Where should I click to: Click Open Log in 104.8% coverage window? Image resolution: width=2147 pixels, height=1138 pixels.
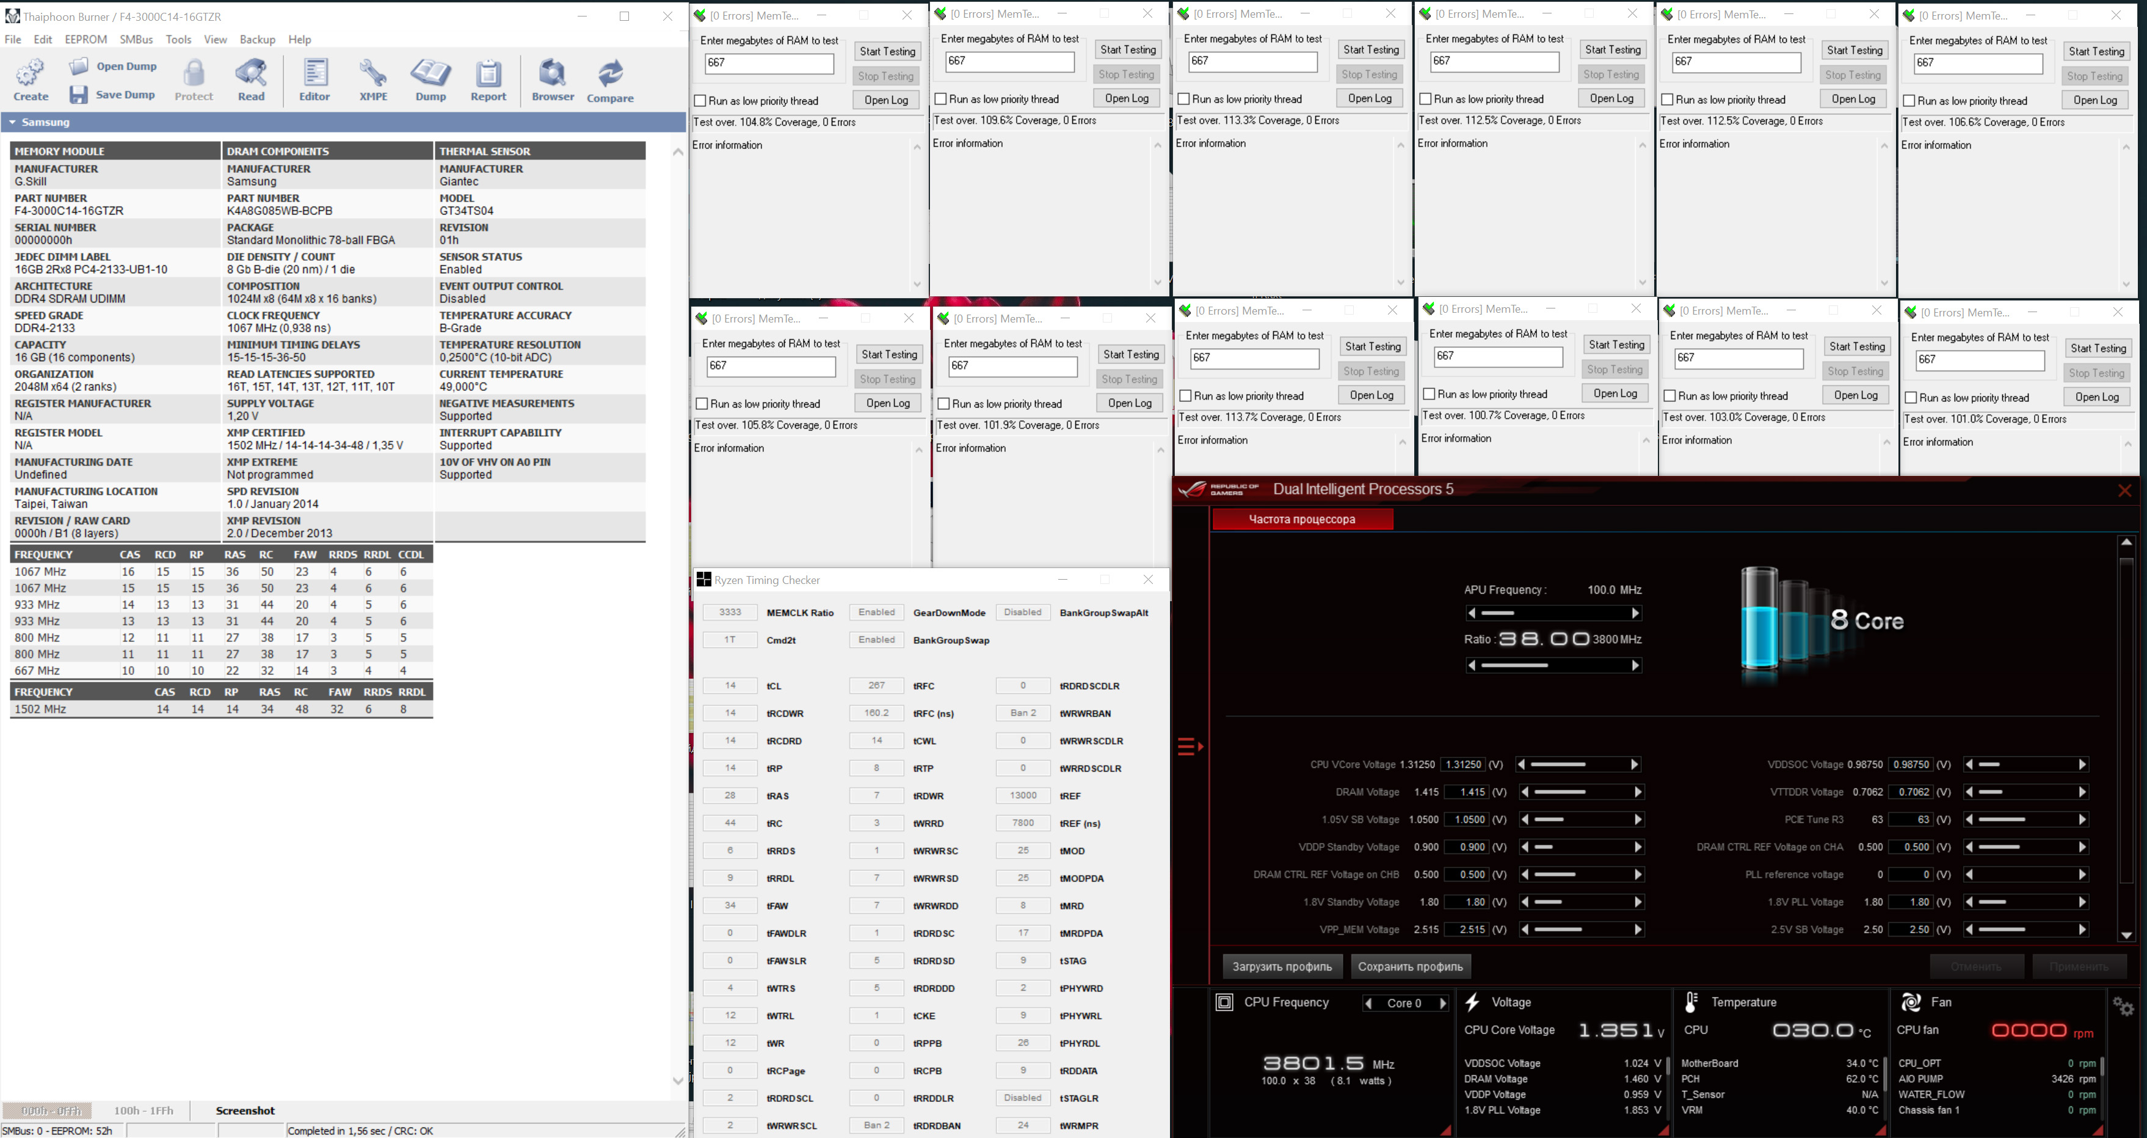point(886,100)
